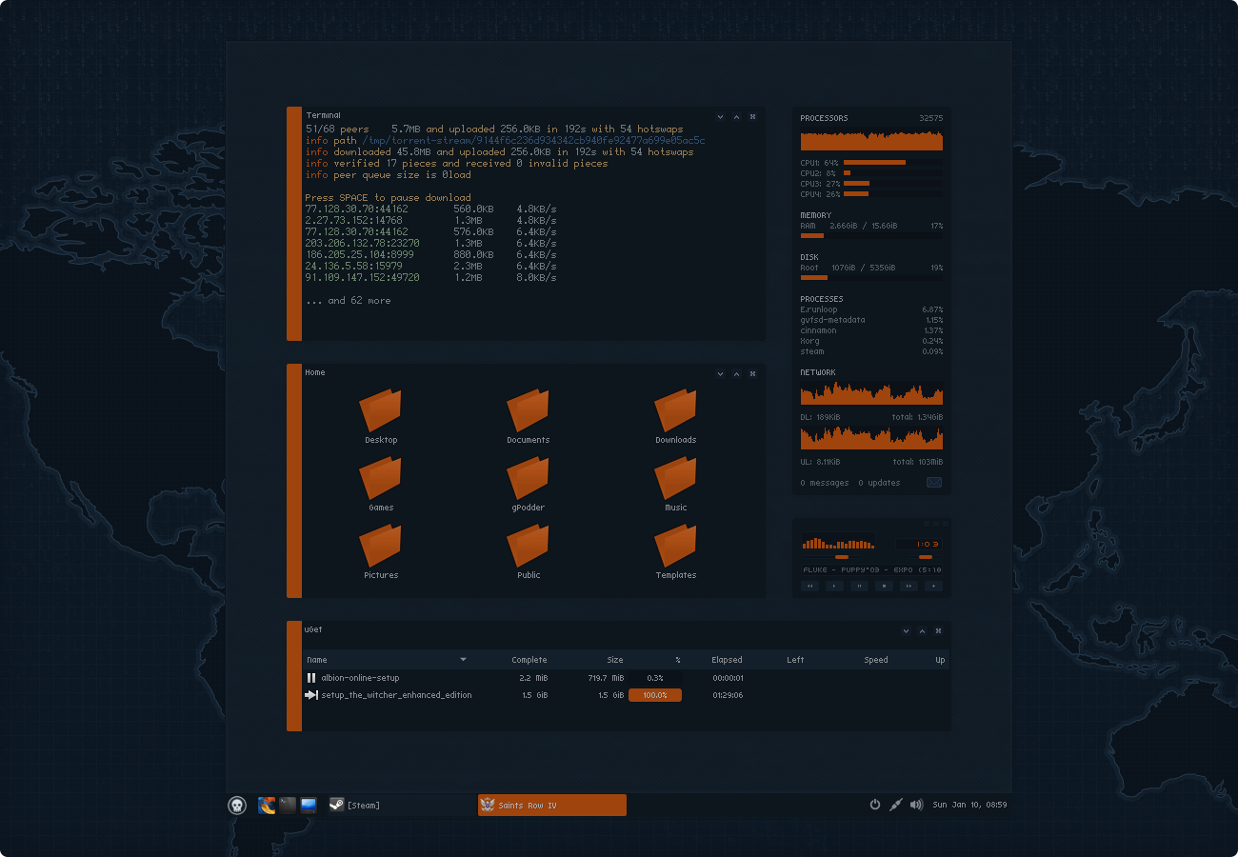Click elapsed time 01:29:06

click(x=728, y=695)
